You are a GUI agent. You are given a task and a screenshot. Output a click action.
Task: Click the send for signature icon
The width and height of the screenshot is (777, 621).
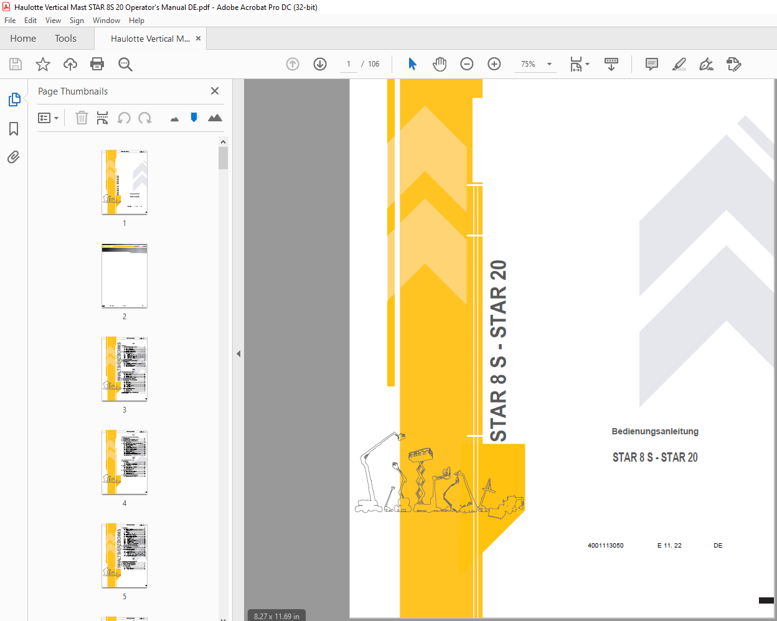pyautogui.click(x=733, y=64)
